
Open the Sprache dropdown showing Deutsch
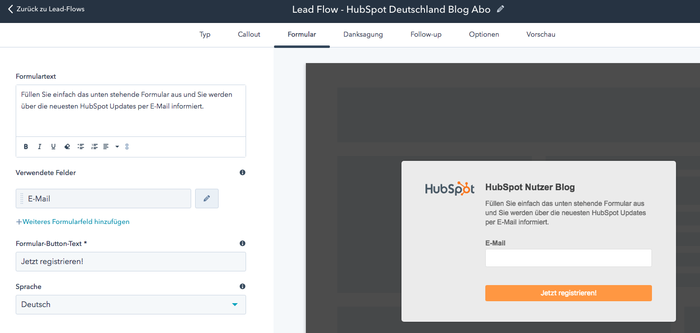tap(131, 305)
